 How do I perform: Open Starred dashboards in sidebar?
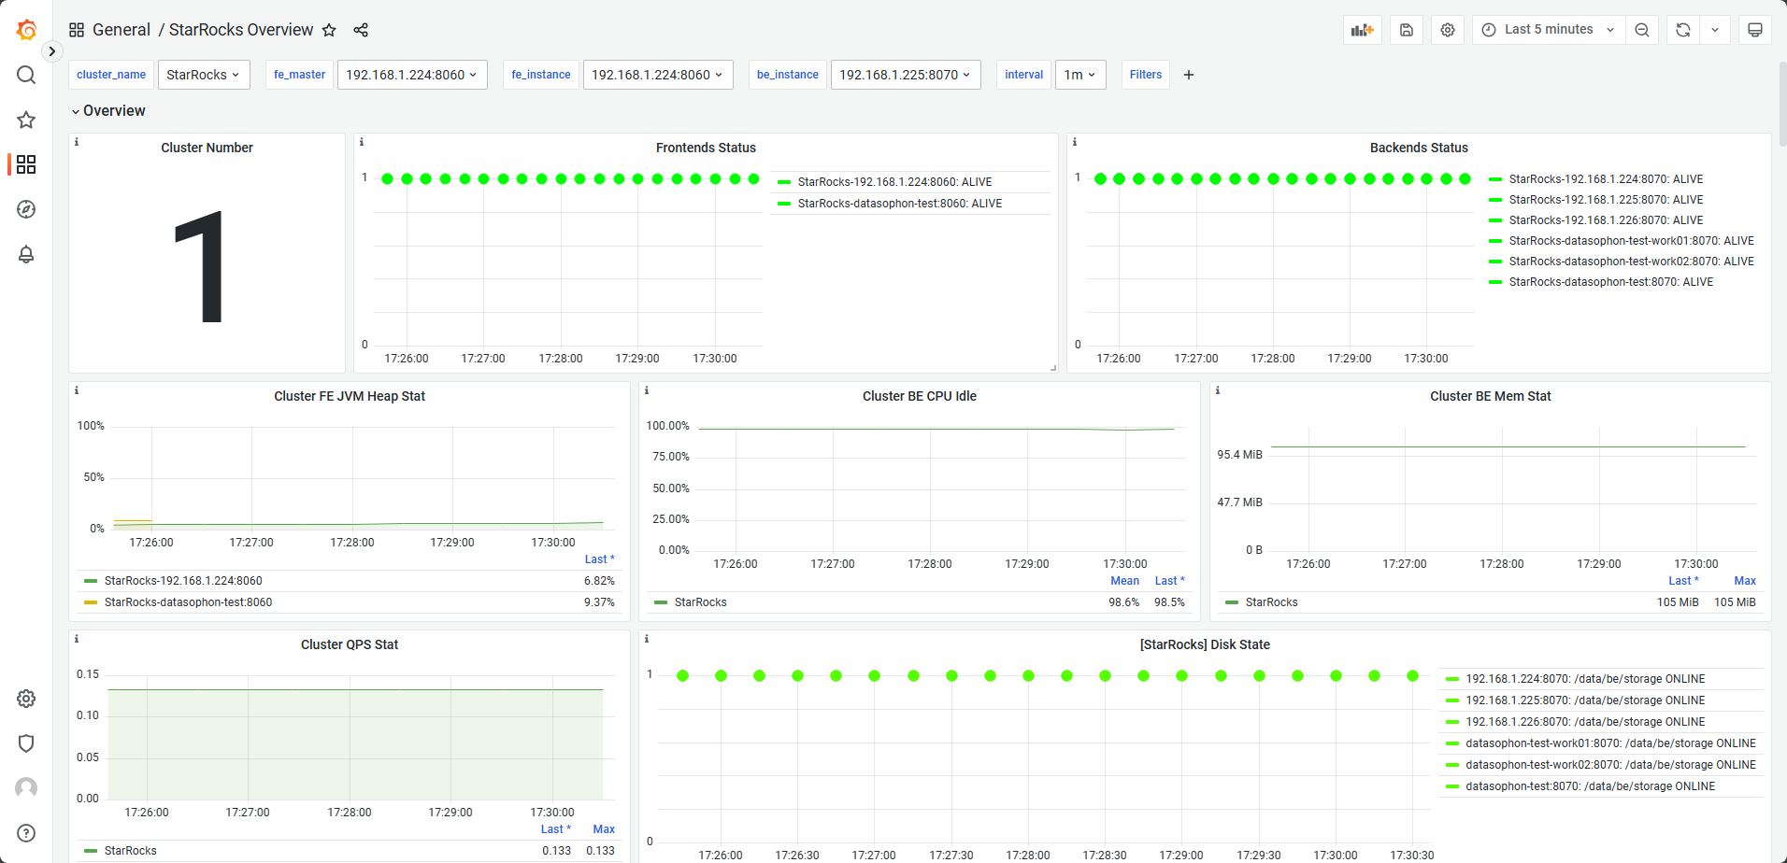point(26,120)
